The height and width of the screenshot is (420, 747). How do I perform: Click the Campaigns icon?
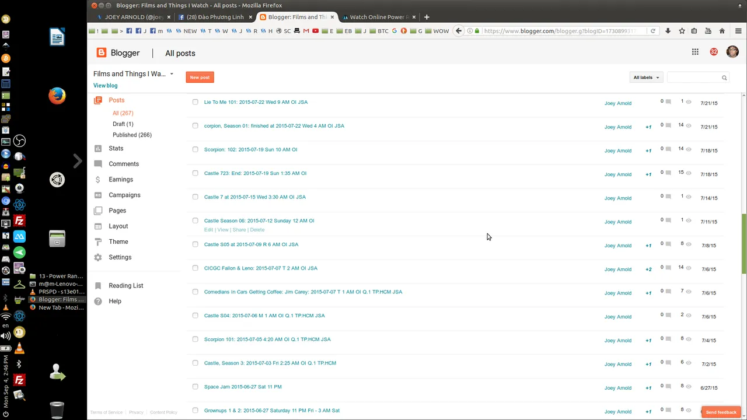coord(98,195)
